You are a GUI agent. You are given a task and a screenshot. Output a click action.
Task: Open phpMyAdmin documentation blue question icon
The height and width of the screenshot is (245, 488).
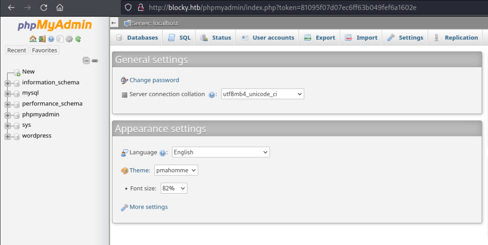tap(51, 39)
